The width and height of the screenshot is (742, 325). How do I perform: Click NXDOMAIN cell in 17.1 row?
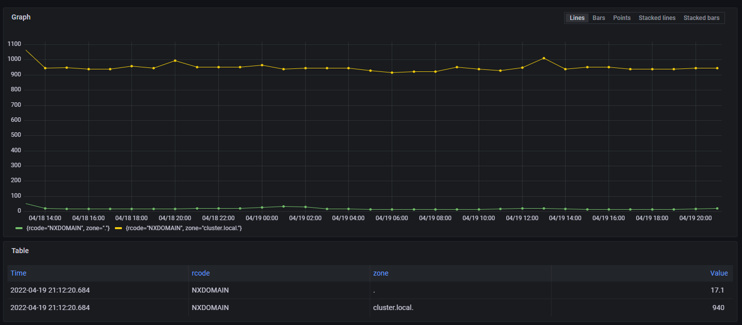point(279,290)
